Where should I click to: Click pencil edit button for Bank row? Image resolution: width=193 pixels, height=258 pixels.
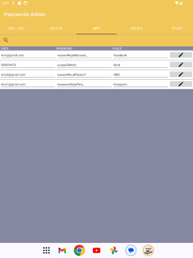(x=181, y=65)
